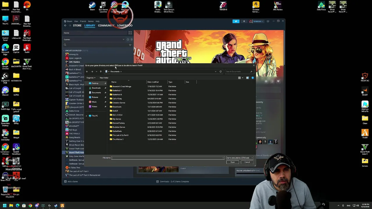Open the Google Chrome desktop icon
Image resolution: width=372 pixels, height=209 pixels.
coord(5,64)
